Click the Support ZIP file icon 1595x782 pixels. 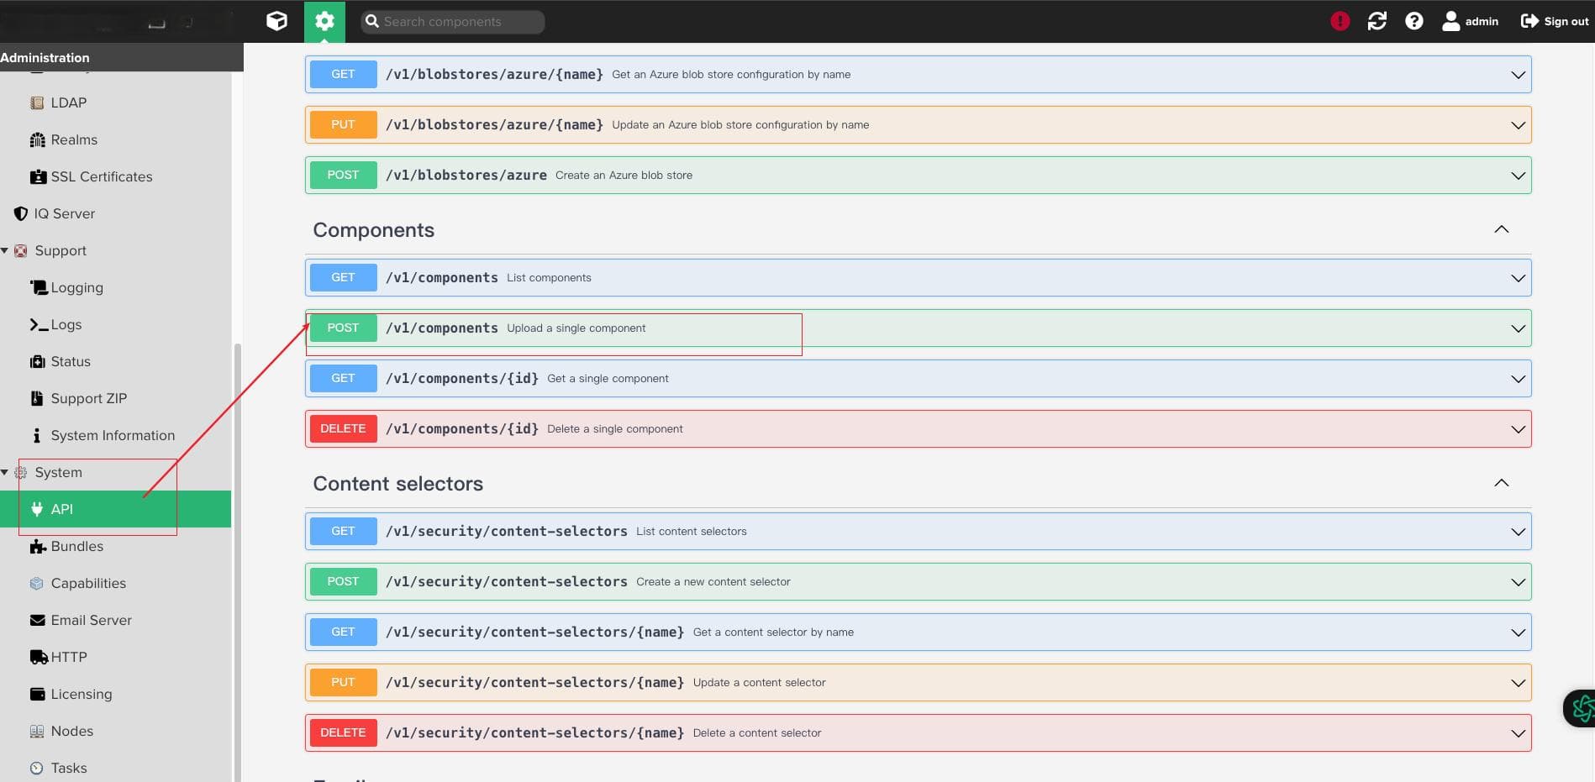pos(37,398)
